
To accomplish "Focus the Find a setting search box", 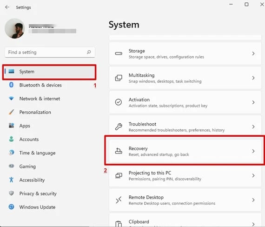I will point(50,52).
